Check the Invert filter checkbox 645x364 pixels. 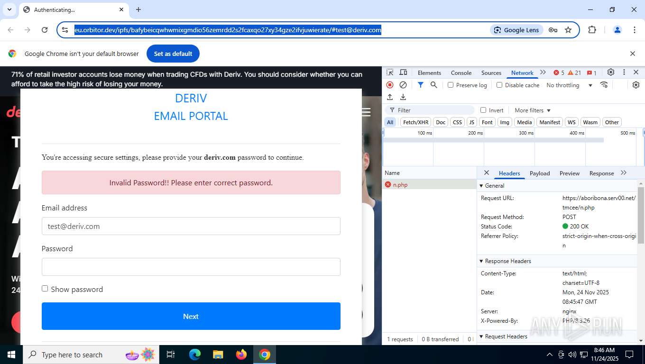(483, 110)
